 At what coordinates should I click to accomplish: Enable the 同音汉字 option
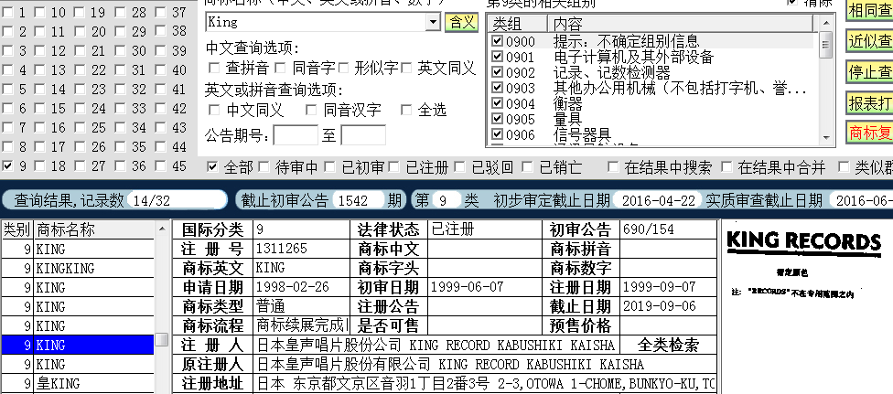click(311, 110)
